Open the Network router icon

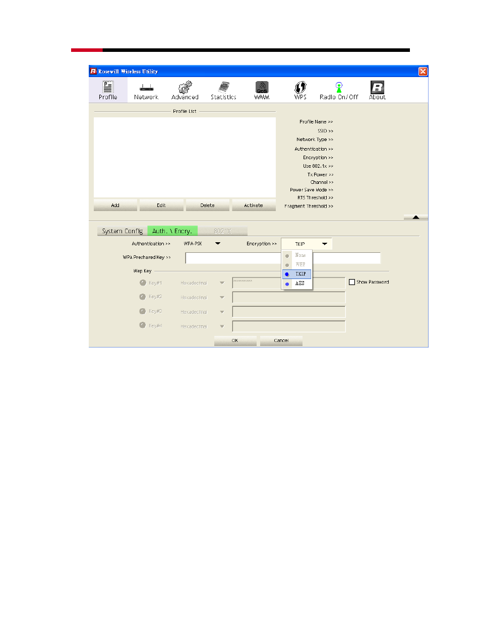(146, 88)
